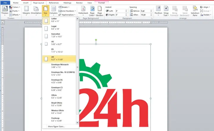Click size list scroll down arrow
This screenshot has width=214, height=131.
point(77,123)
